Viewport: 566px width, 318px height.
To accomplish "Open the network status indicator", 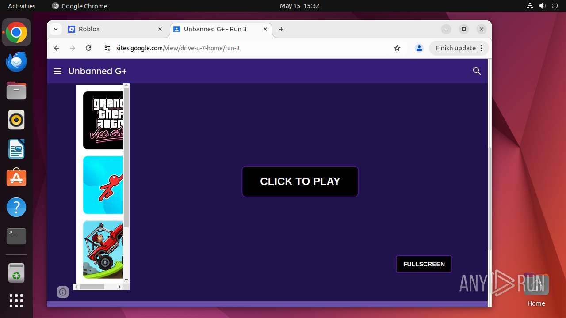I will pyautogui.click(x=530, y=6).
